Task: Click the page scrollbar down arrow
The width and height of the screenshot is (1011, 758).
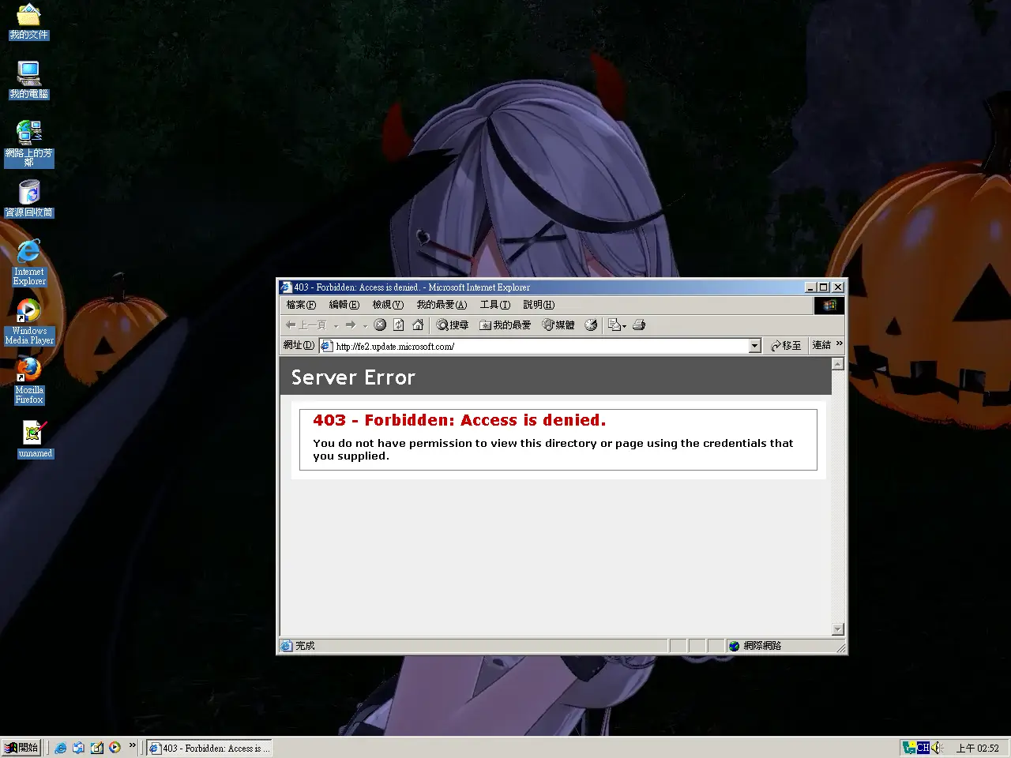Action: pyautogui.click(x=838, y=629)
